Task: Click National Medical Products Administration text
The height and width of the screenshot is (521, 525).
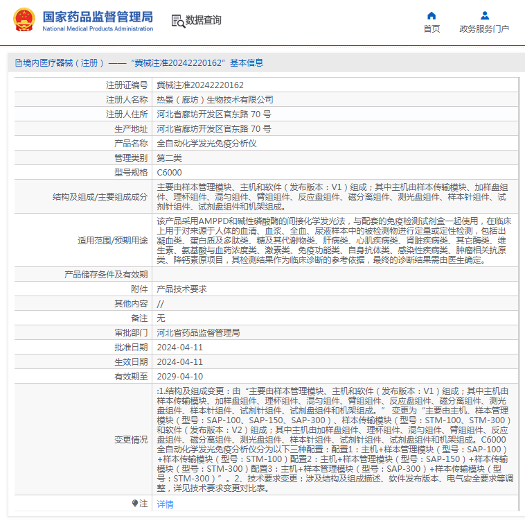Action: pos(98,29)
